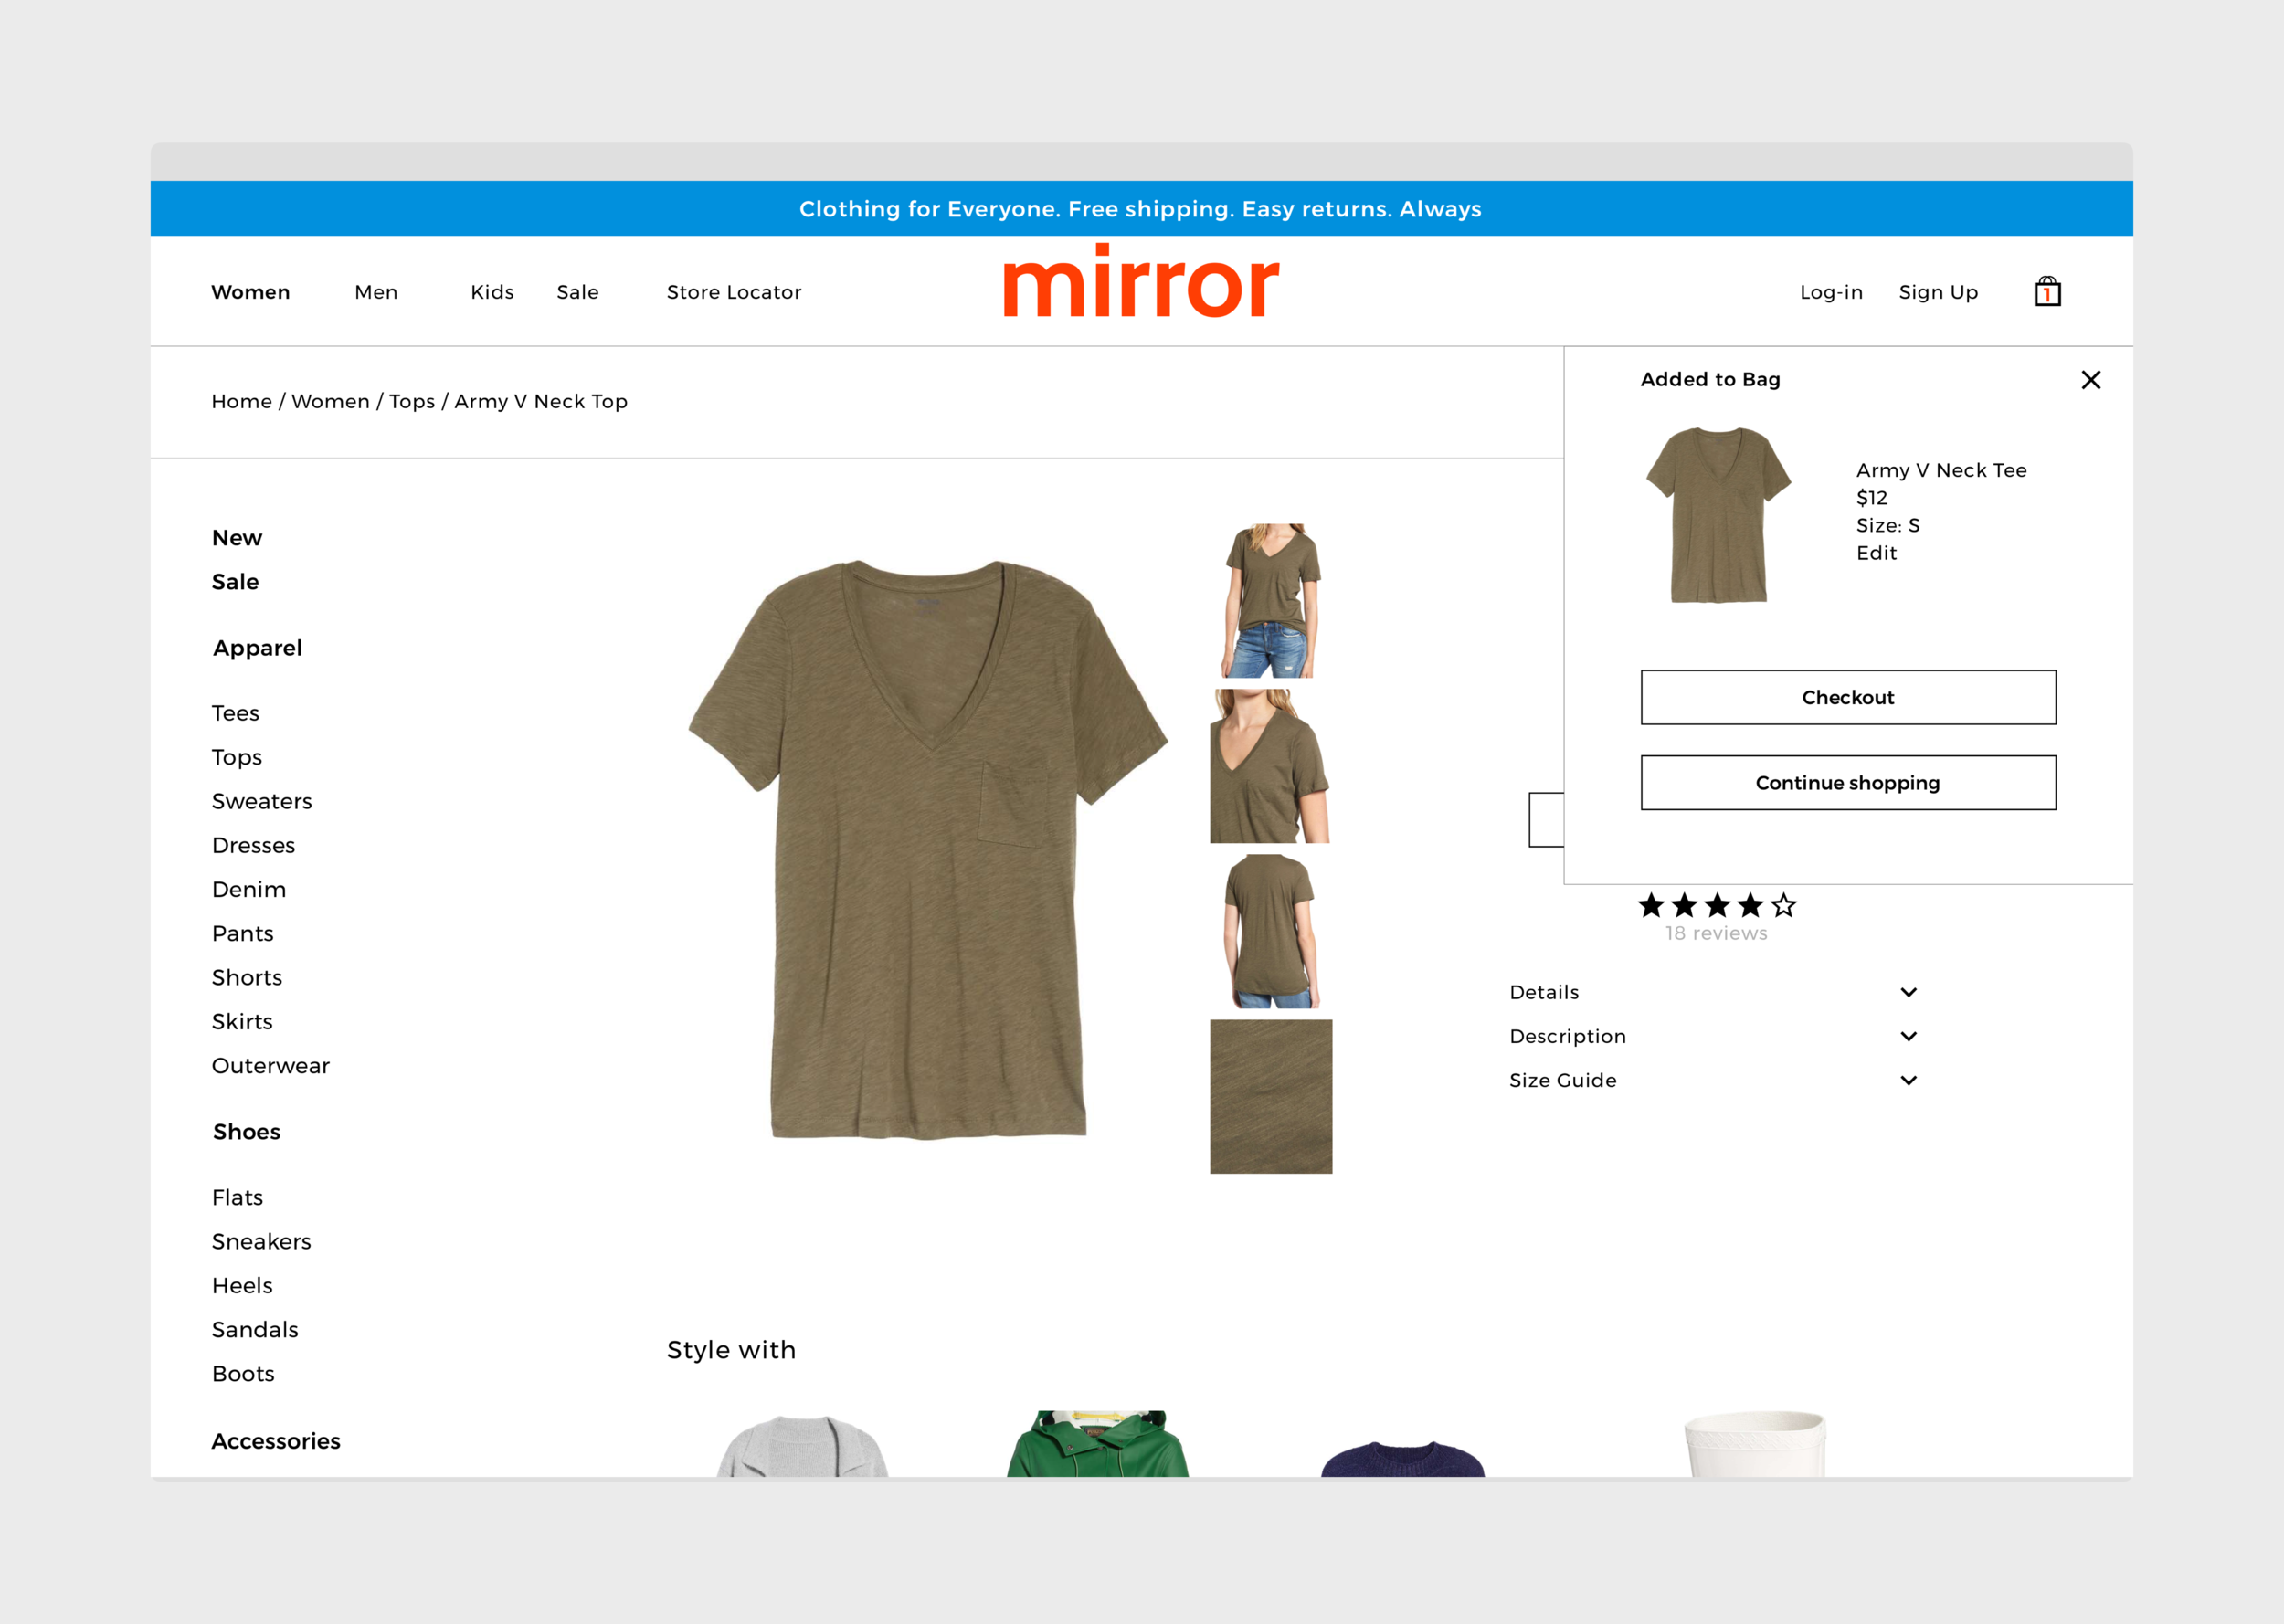Click the mirror logo
The image size is (2284, 1624).
tap(1141, 284)
